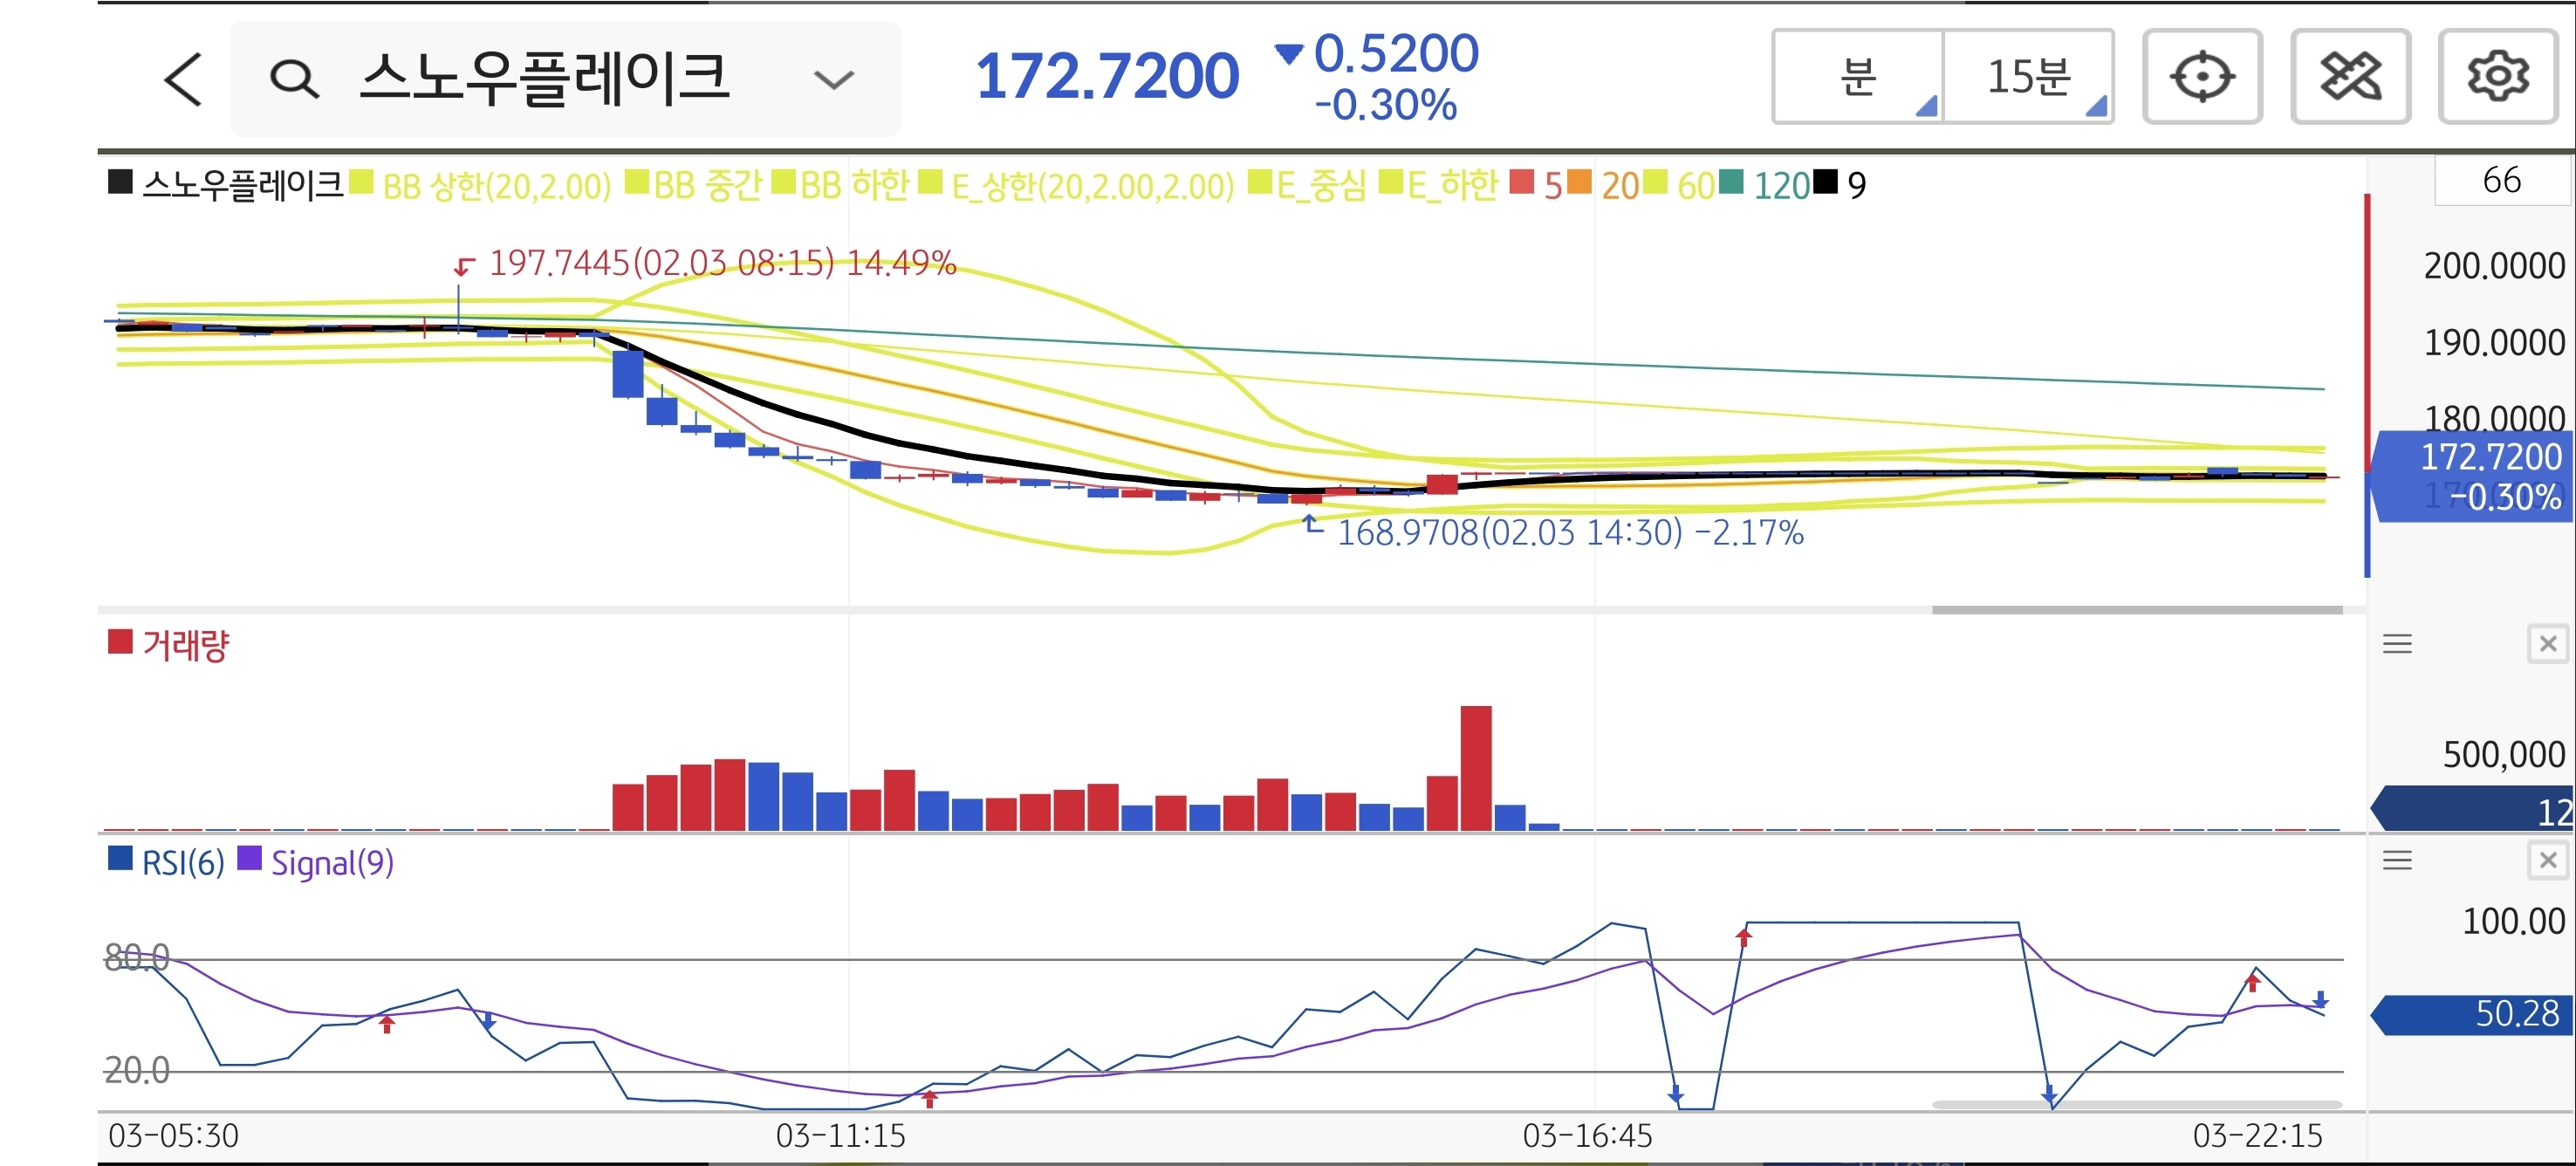Close the volume indicator panel
The width and height of the screenshot is (2576, 1166).
[2547, 644]
